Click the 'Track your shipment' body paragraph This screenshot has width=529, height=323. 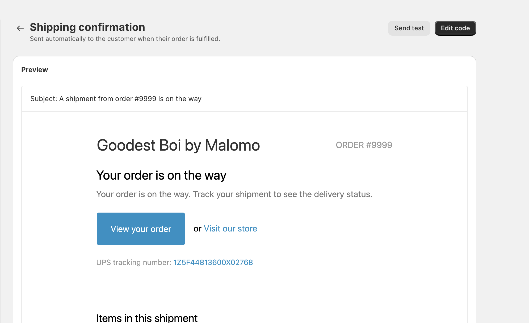234,194
